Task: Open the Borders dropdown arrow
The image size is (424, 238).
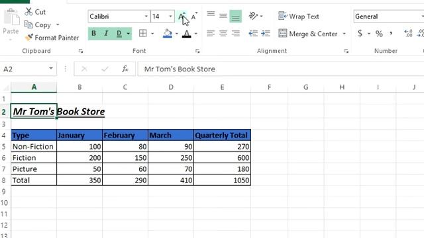Action: (152, 34)
